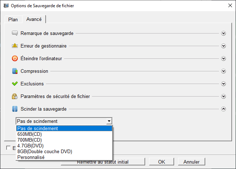Click the warning icon beside Erreur de gestionnaire

(x=15, y=46)
